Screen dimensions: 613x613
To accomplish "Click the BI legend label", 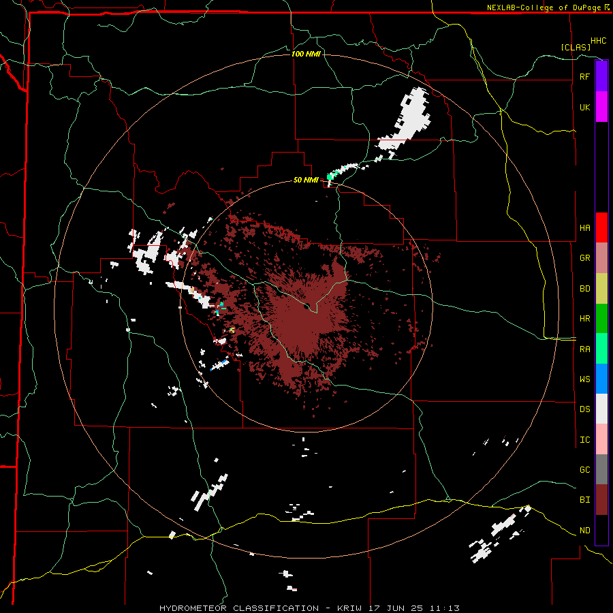I will pos(584,500).
